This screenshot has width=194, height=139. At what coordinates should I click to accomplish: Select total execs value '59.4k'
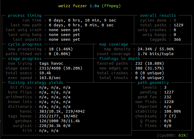coord(45,73)
